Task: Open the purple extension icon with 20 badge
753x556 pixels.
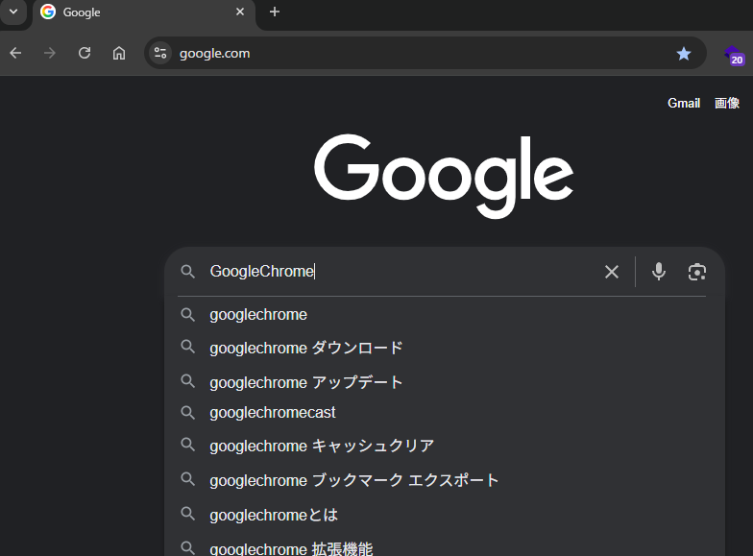Action: point(734,56)
